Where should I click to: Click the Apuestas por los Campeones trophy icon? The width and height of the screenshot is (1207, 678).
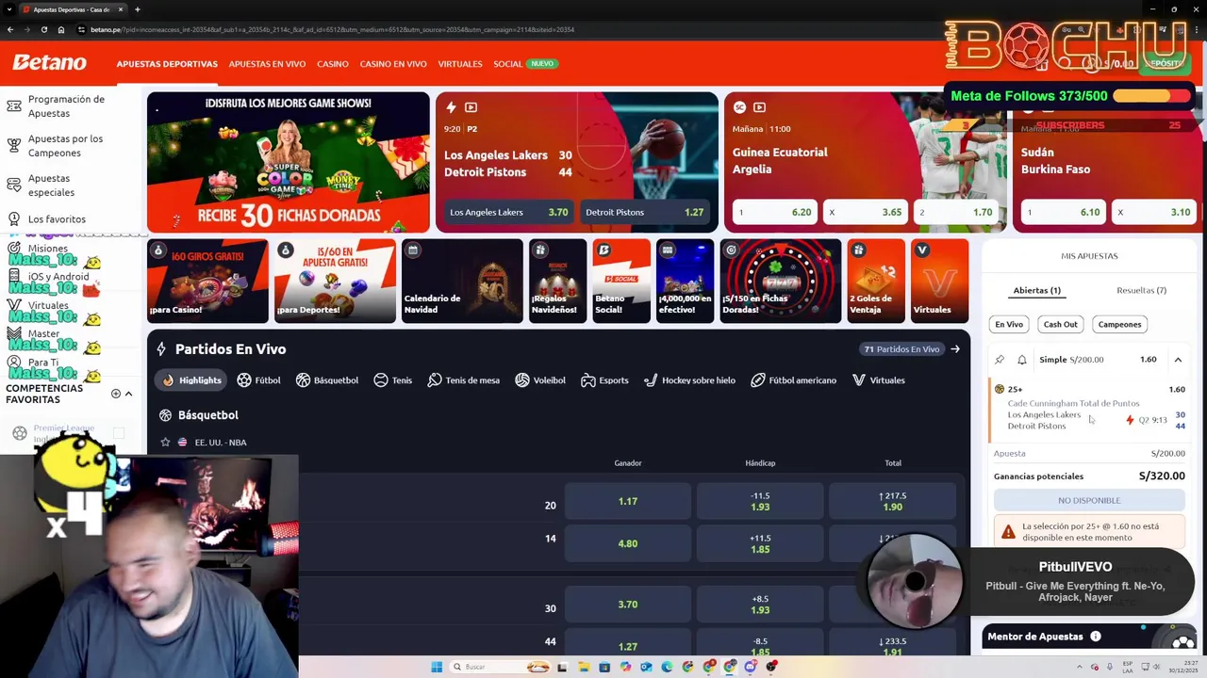tap(13, 146)
